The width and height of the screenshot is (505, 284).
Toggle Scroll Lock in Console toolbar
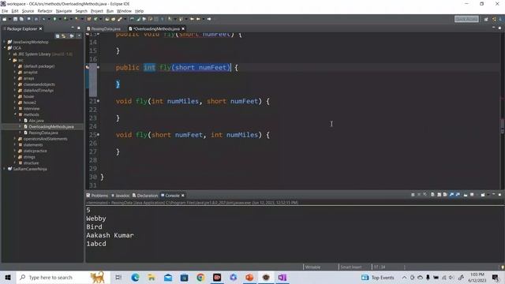click(x=439, y=195)
